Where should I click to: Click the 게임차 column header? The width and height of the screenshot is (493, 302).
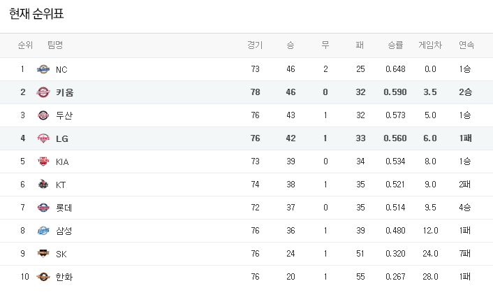pyautogui.click(x=430, y=45)
